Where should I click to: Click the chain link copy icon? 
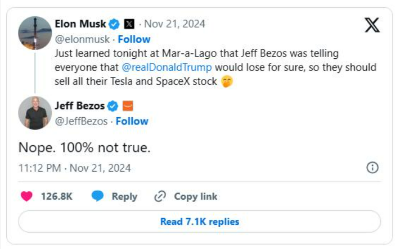click(x=160, y=196)
